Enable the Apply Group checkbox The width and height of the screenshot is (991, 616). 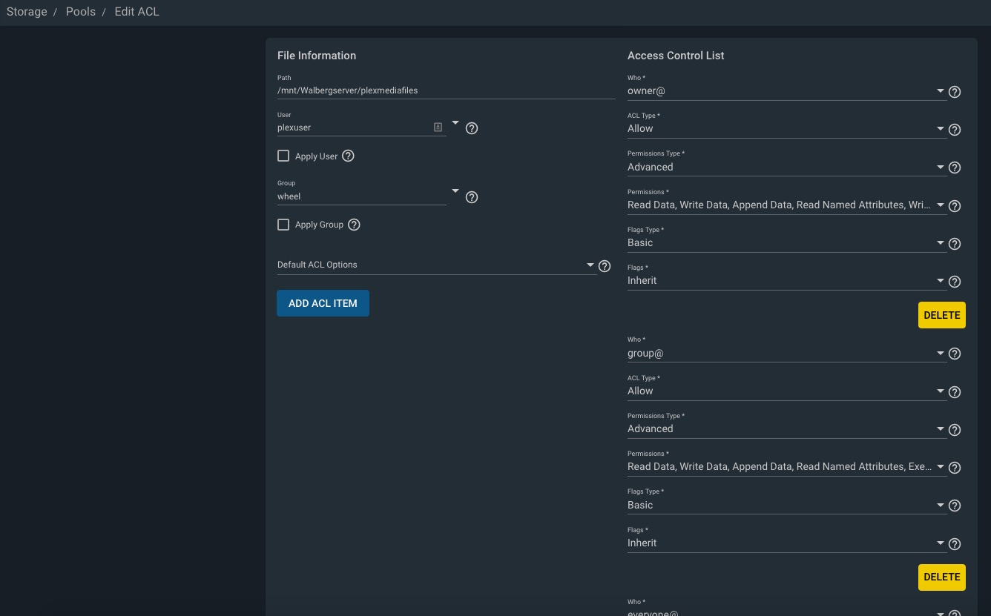pyautogui.click(x=283, y=225)
